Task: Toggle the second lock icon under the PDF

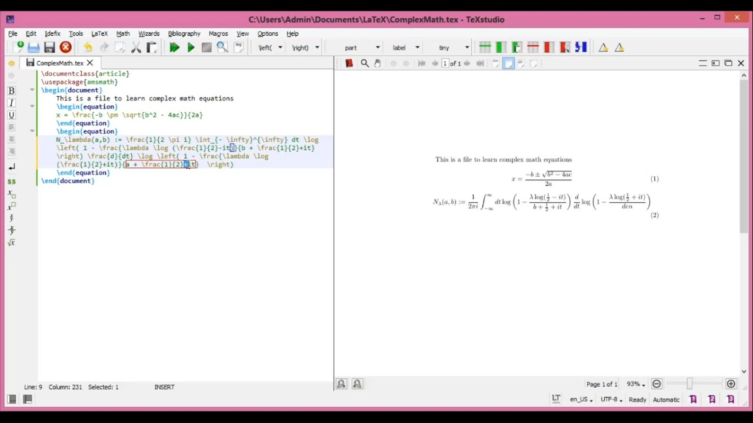Action: tap(357, 384)
